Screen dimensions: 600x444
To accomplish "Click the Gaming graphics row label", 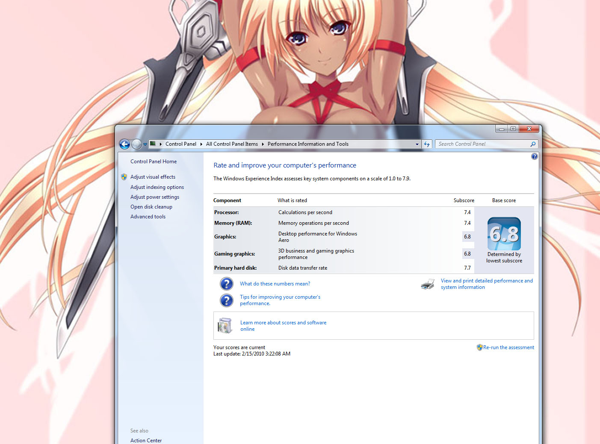I will click(235, 254).
